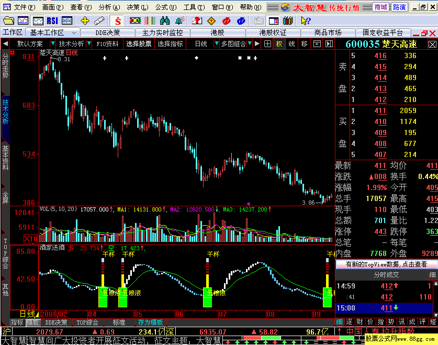Open the 日线 period dropdown arrow

[216, 43]
